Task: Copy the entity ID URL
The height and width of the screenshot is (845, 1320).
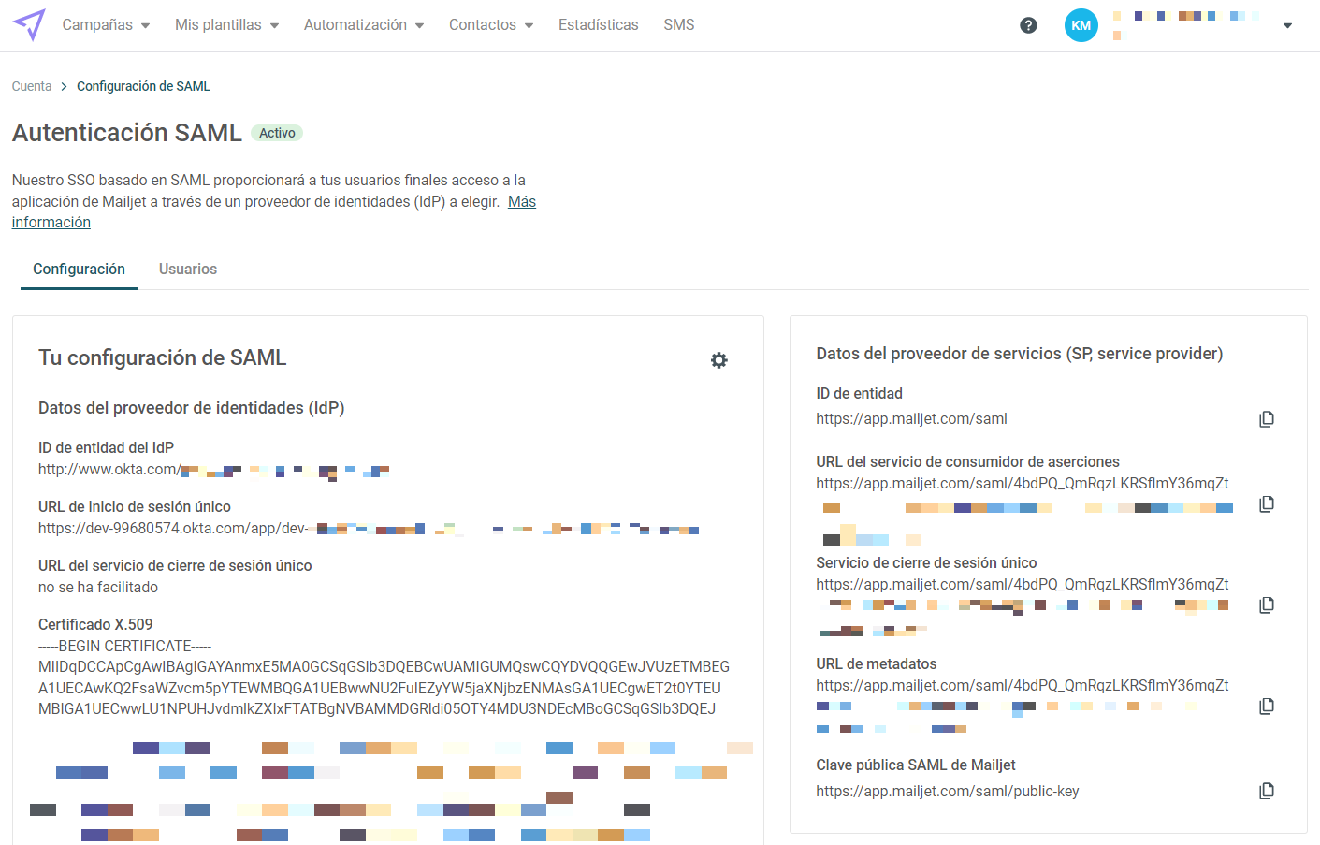Action: coord(1267,419)
